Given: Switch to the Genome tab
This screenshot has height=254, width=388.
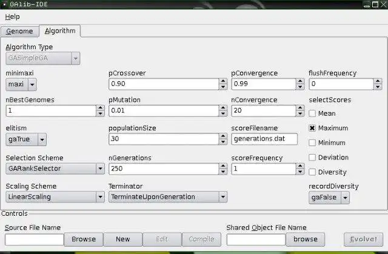Looking at the screenshot, I should pyautogui.click(x=19, y=32).
